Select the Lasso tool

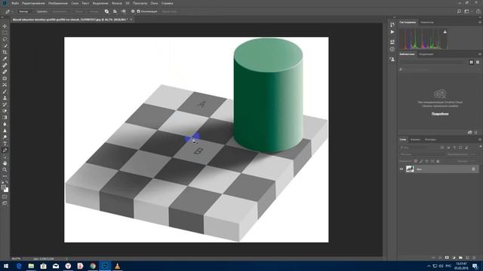coord(5,39)
